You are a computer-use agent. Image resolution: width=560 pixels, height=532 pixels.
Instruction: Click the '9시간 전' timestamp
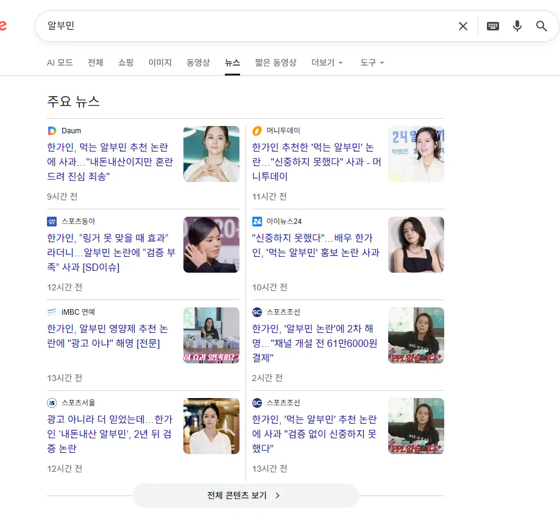(x=62, y=197)
